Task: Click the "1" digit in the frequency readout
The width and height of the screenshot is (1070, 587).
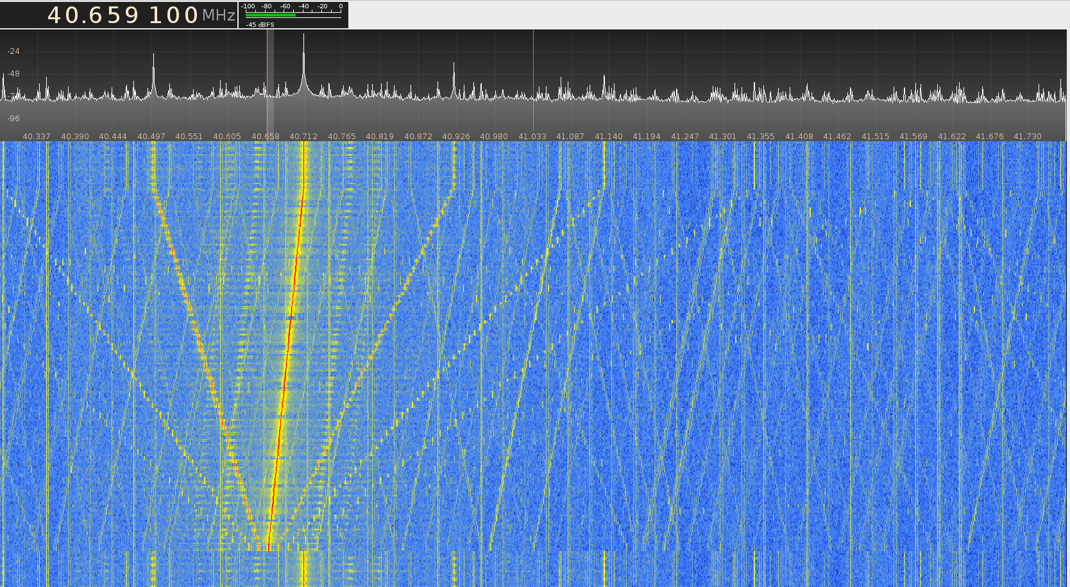Action: 156,15
